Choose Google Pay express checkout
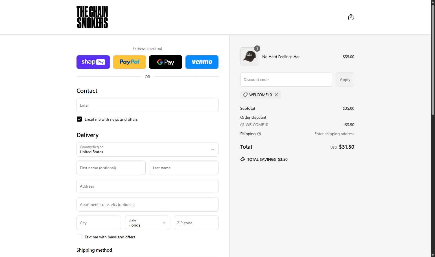 [x=166, y=62]
